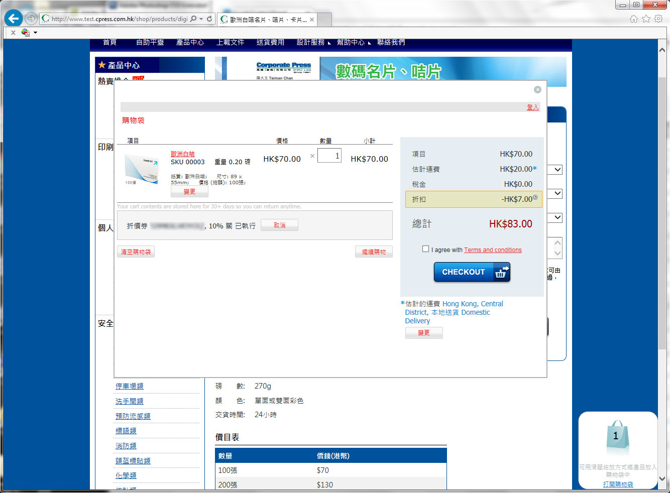Click the quantity input field

[329, 156]
